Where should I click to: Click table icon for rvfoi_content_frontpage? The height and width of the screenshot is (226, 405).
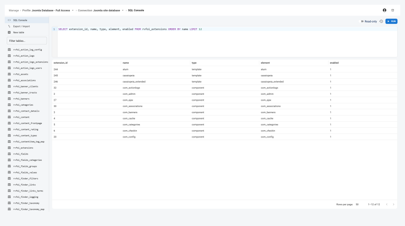pyautogui.click(x=9, y=123)
